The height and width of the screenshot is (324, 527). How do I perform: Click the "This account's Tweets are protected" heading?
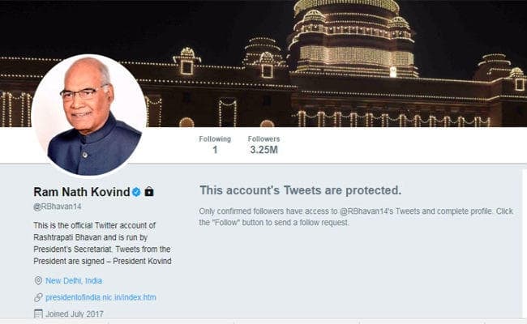(x=300, y=191)
